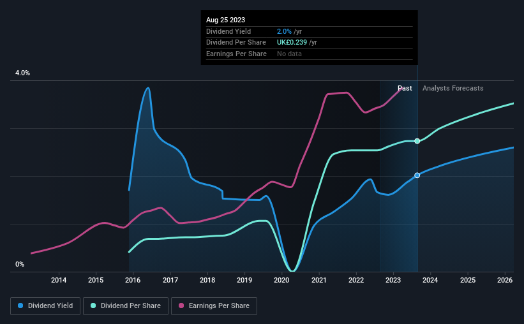
Task: Click the UK£0.239 dividend per share value
Action: [x=292, y=43]
